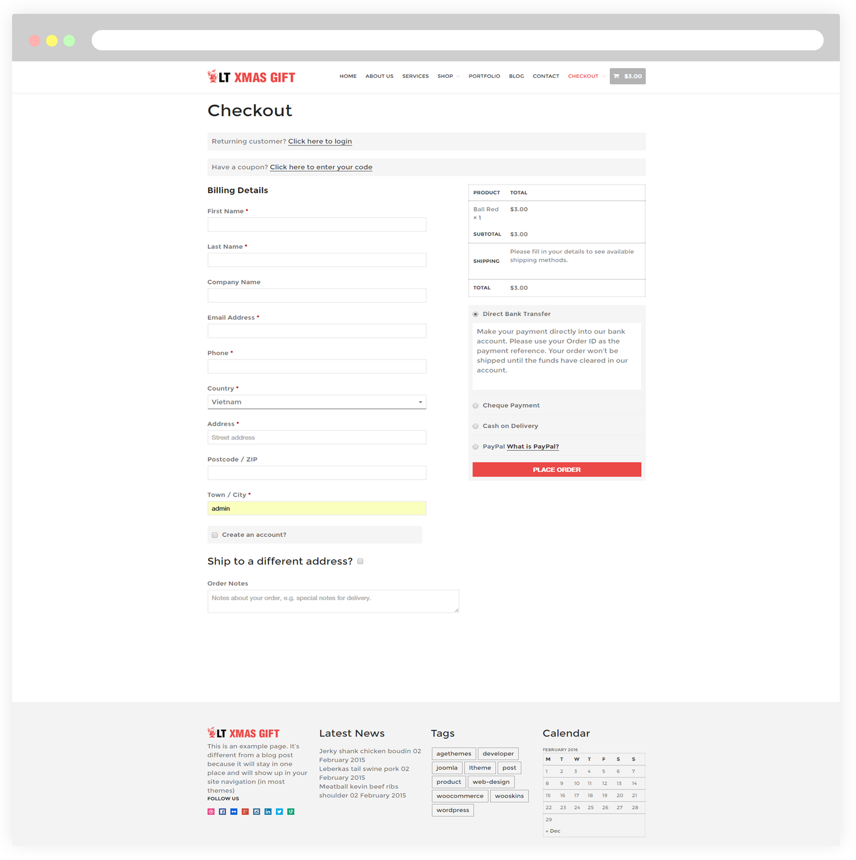The height and width of the screenshot is (860, 856).
Task: Open the shopping cart showing $3.00
Action: (x=628, y=76)
